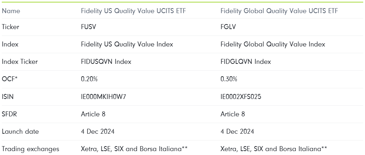
Task: Click the US ETF's 4 Dec 2024 launch date
Action: pos(98,132)
